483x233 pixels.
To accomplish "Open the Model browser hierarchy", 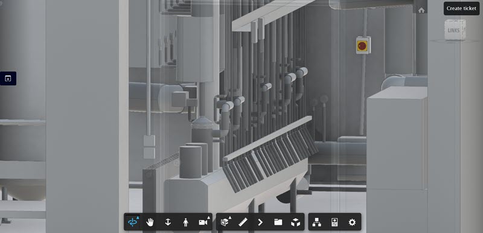I will coord(316,222).
